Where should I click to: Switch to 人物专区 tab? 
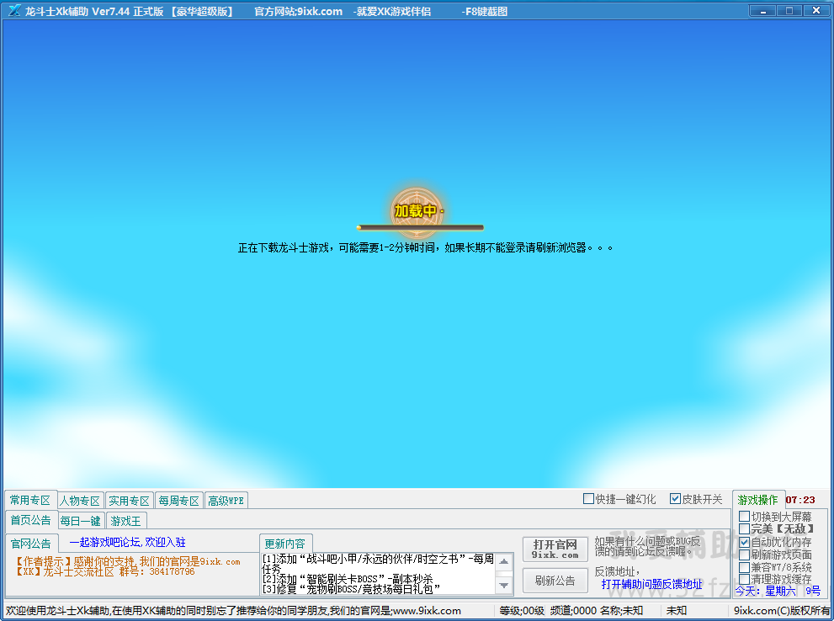[79, 501]
